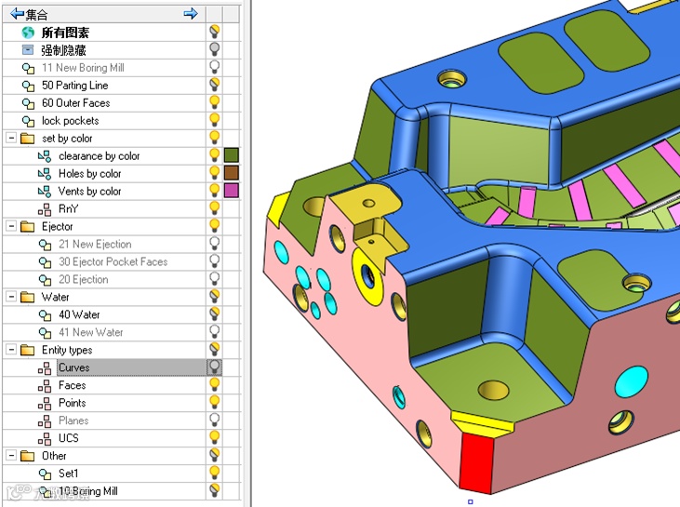
Task: Click the set icon of 60 Outer Faces
Action: (28, 103)
